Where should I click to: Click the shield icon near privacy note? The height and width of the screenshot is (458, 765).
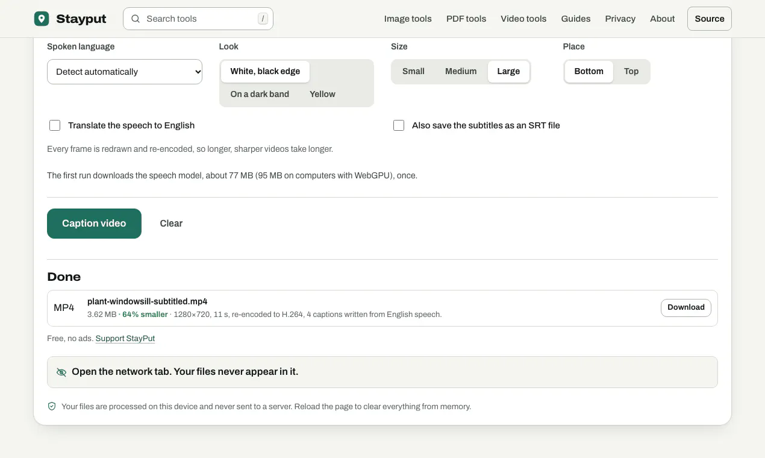coord(52,406)
